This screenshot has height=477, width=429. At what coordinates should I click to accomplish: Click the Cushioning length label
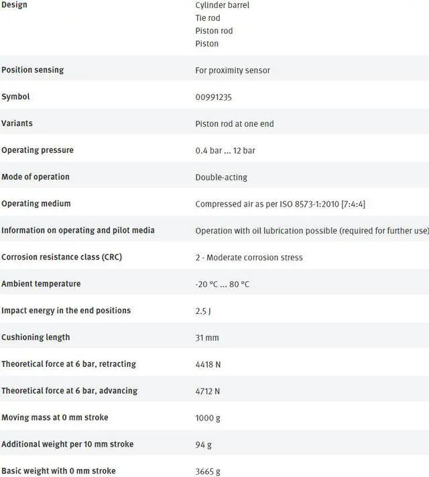(36, 337)
